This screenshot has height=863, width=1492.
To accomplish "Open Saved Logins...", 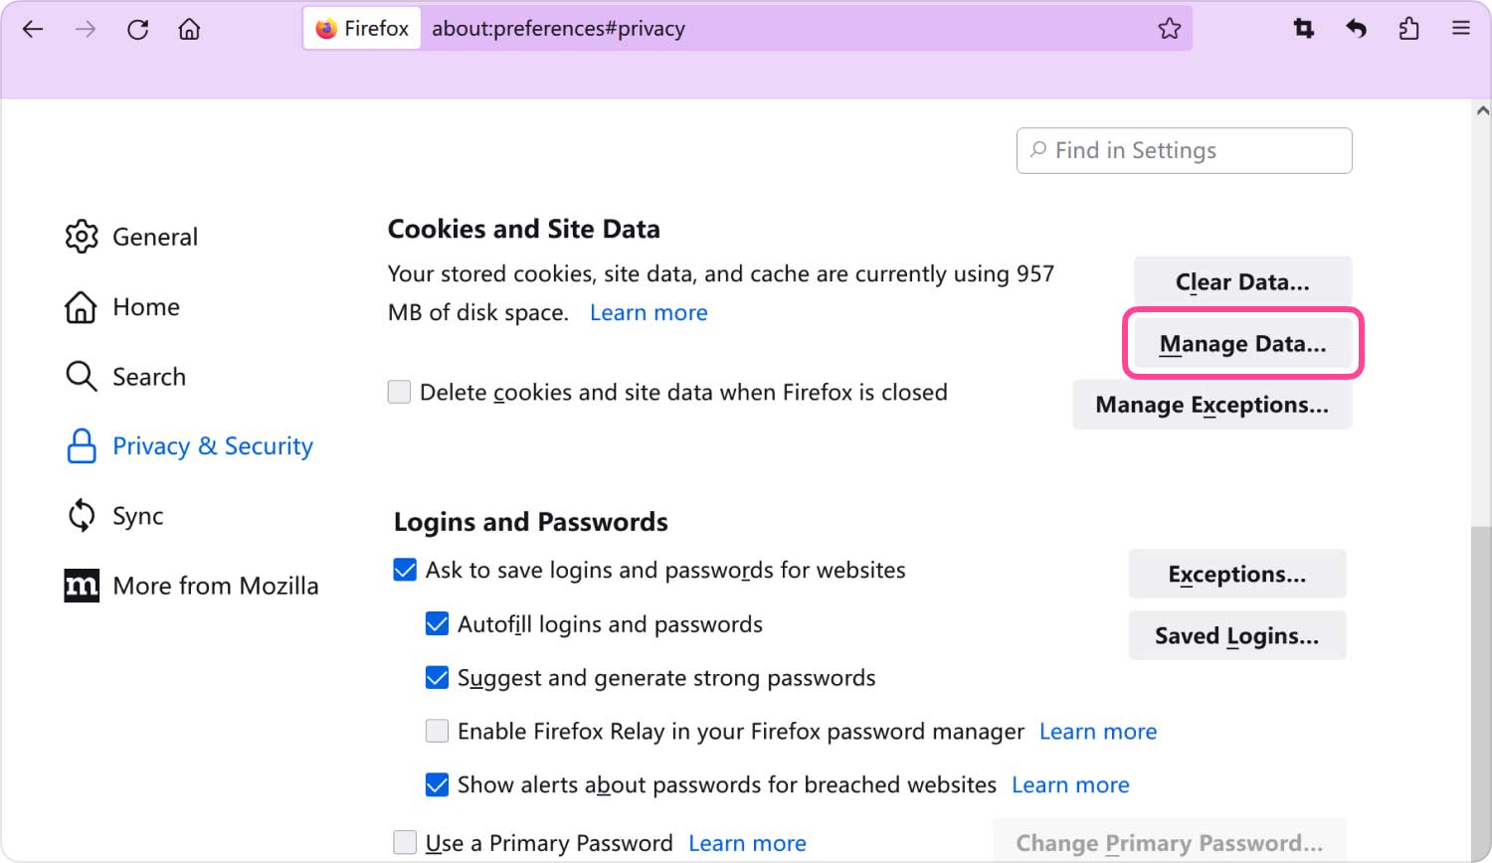I will pyautogui.click(x=1236, y=635).
